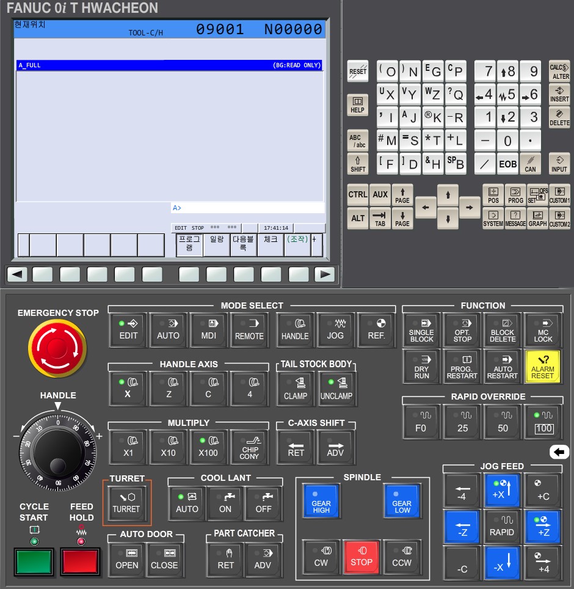Screen dimensions: 574x589
Task: Click the TURRET index button
Action: 126,503
